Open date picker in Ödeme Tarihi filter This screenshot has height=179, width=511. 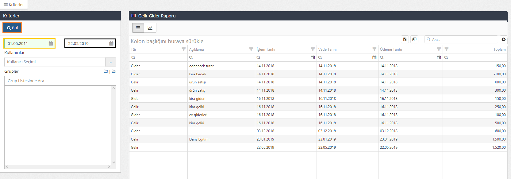[439, 57]
